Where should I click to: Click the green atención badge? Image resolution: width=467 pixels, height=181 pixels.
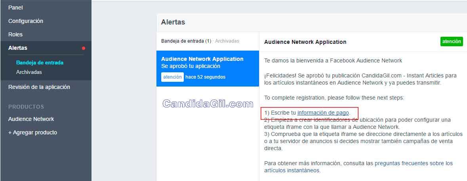point(452,41)
